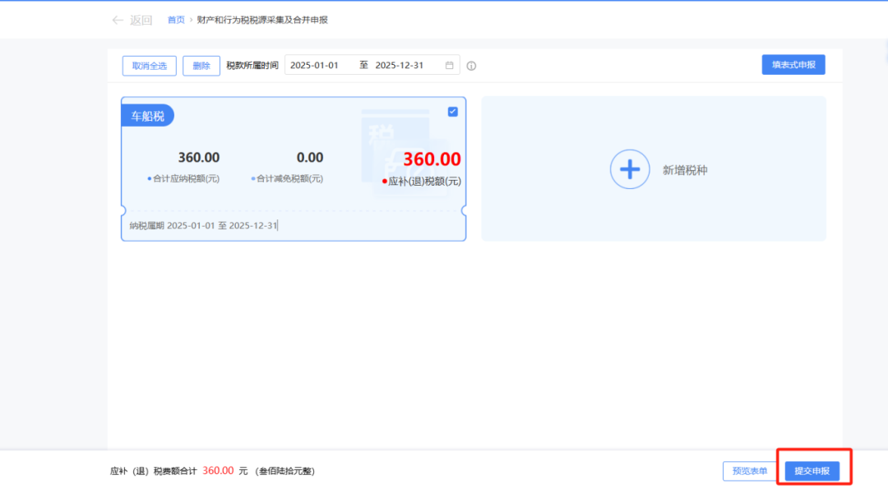Select the 车船税 tax label

click(148, 116)
